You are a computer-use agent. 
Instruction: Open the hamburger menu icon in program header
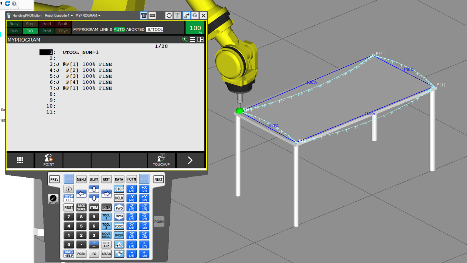(193, 39)
